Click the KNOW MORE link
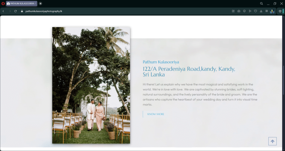The image size is (285, 151). pyautogui.click(x=156, y=114)
